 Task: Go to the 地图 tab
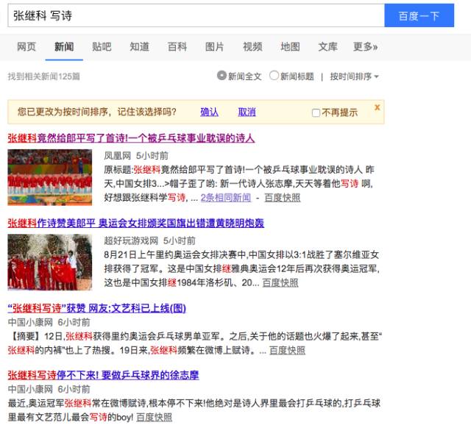(290, 47)
